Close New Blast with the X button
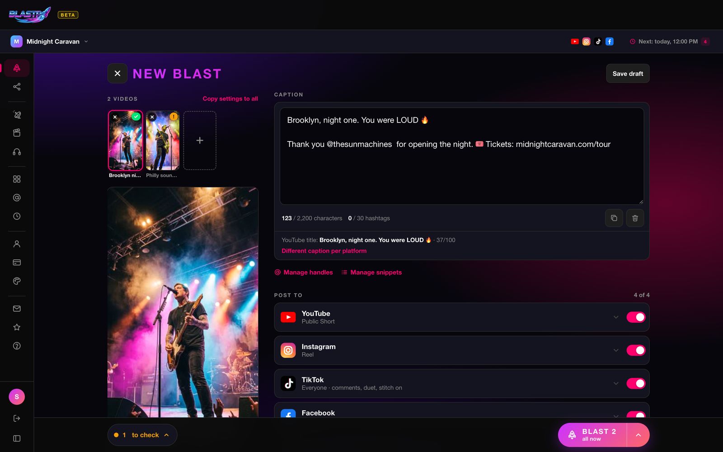This screenshot has height=452, width=723. (117, 73)
